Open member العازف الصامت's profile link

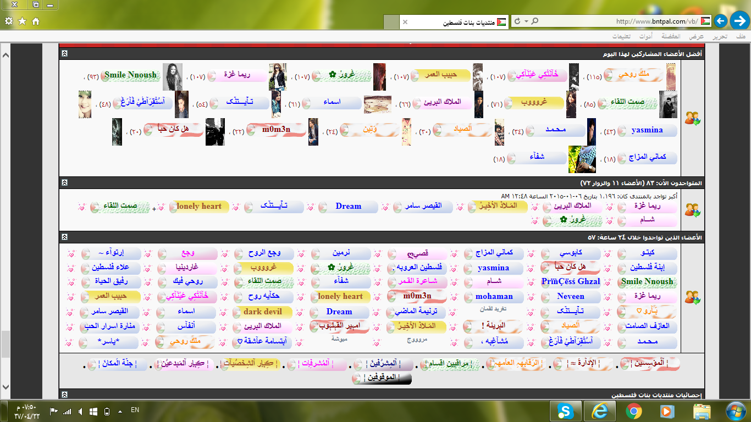click(647, 326)
